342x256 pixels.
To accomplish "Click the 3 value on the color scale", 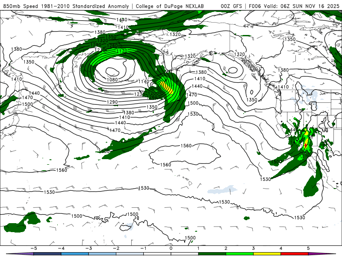I will (x=254, y=248).
